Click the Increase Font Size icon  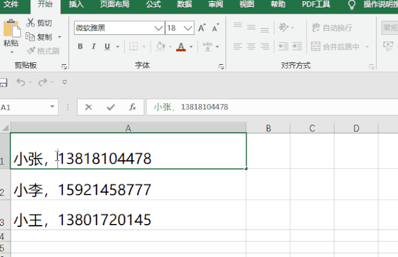(202, 28)
